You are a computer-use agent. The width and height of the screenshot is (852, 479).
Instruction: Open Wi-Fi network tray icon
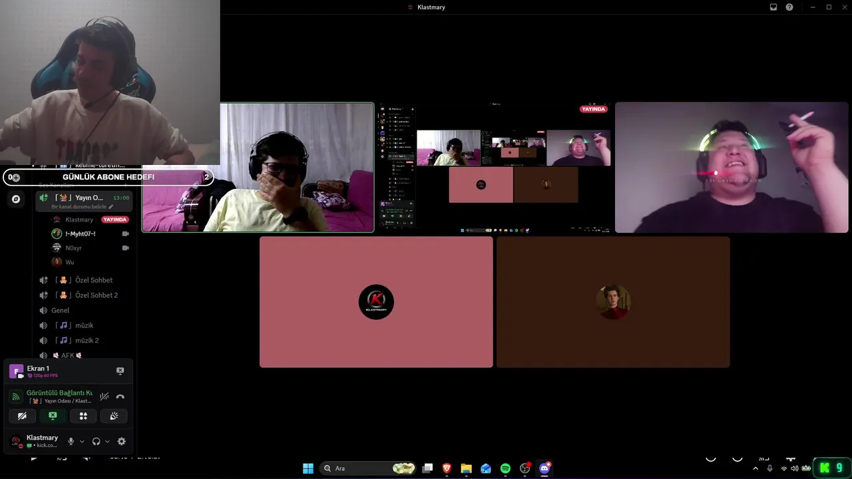(783, 468)
